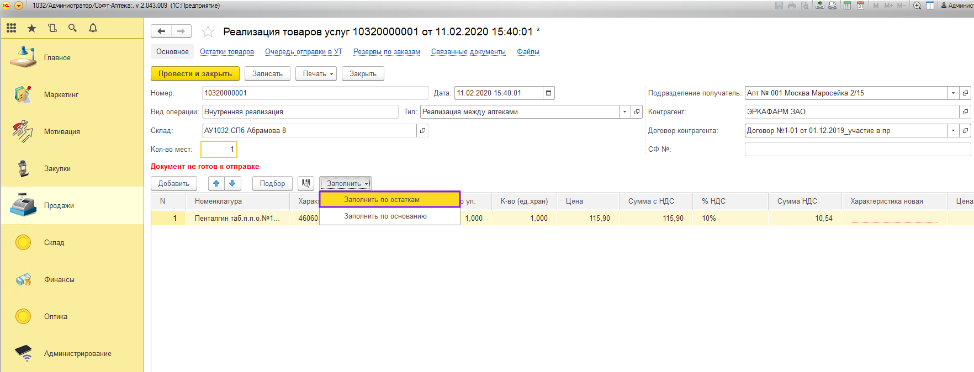974x372 pixels.
Task: Move row up with the up arrow
Action: [216, 183]
